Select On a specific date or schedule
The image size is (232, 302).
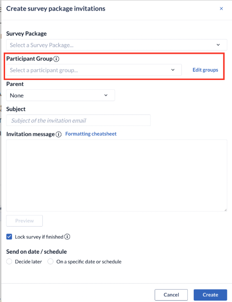[51, 262]
